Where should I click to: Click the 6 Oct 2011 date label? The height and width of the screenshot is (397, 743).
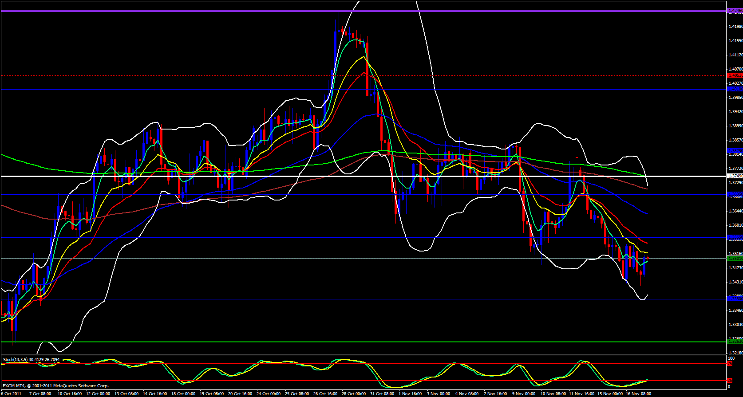(x=11, y=394)
